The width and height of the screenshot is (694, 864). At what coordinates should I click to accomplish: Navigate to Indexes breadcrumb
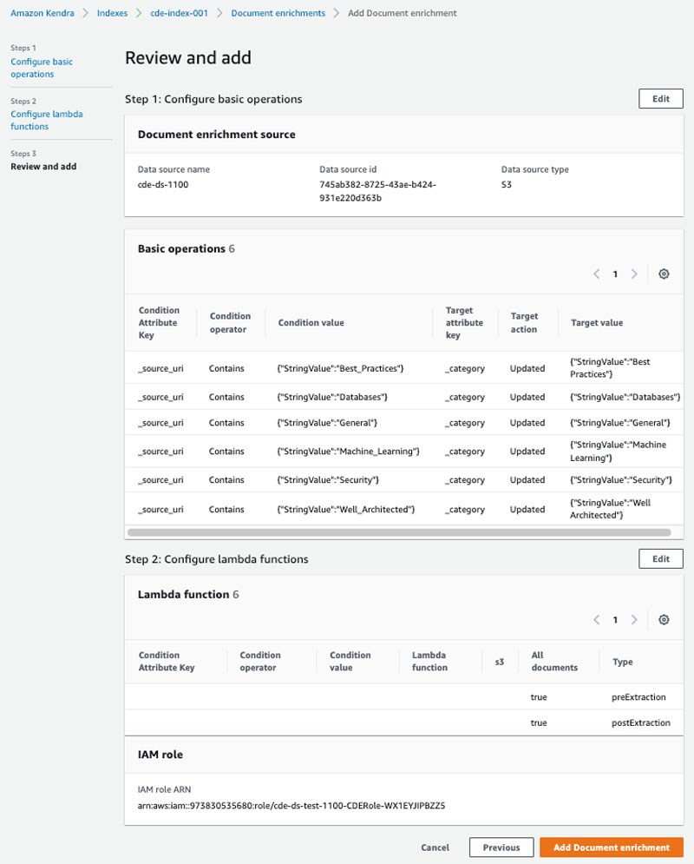point(112,13)
